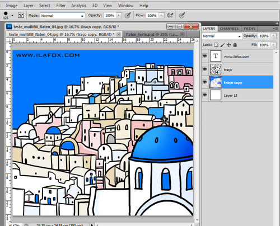Open the Window menu
Image resolution: width=280 pixels, height=226 pixels.
coord(125,6)
